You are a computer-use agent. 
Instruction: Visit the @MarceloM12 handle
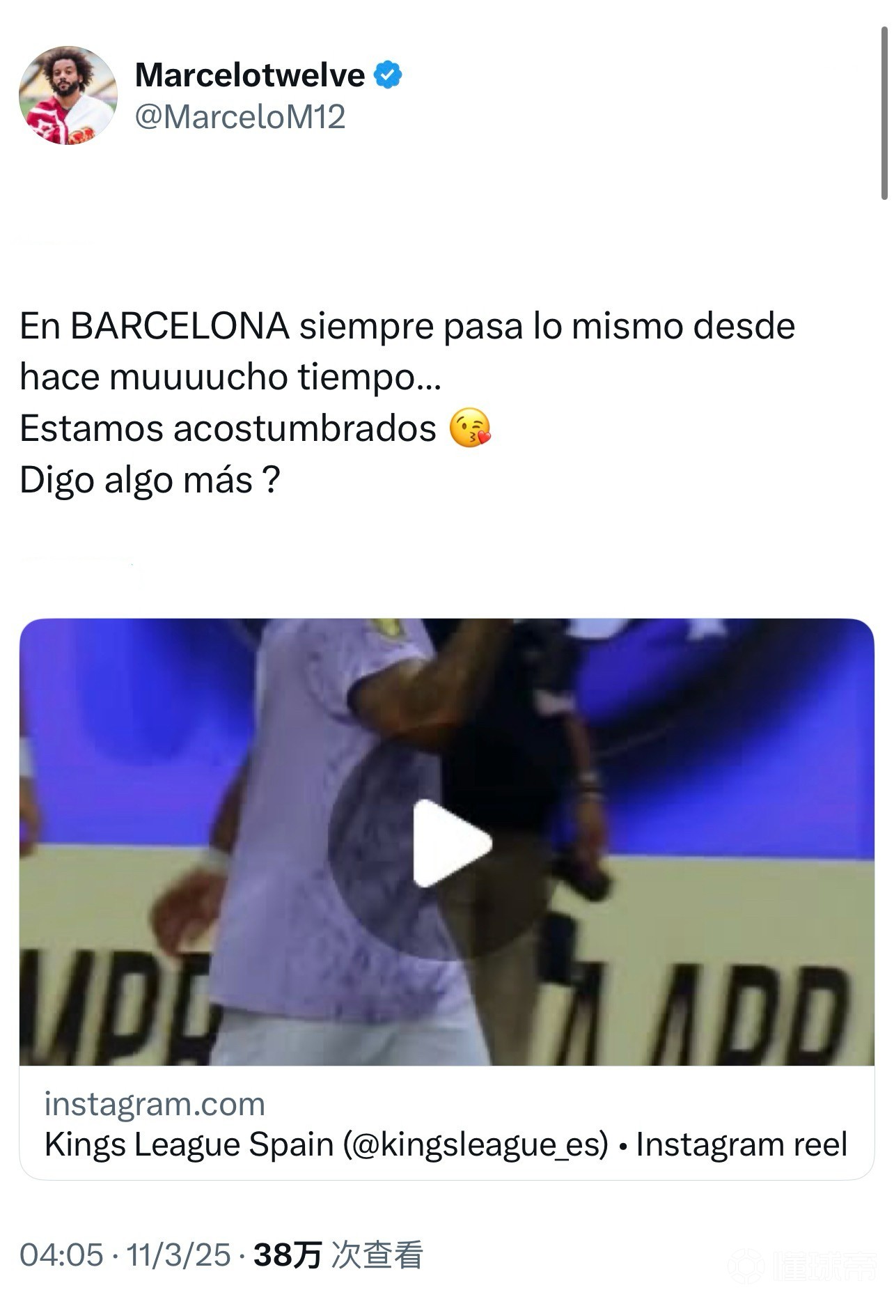[x=240, y=116]
